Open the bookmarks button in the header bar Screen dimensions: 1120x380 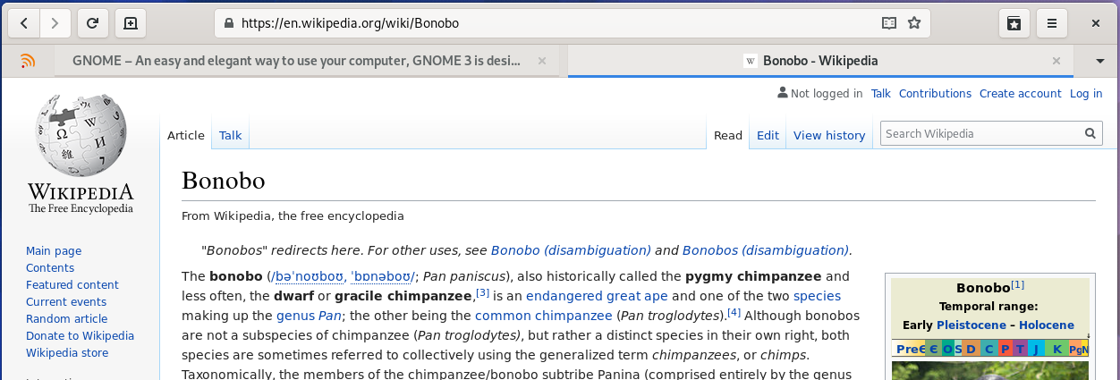(x=1014, y=23)
